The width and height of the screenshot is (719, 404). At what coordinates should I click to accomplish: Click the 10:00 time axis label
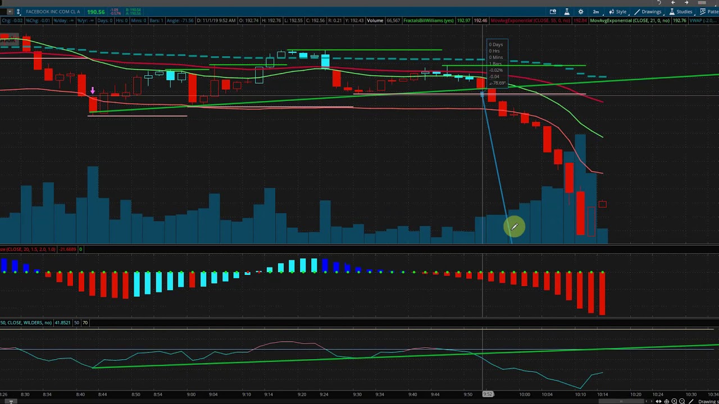pos(525,394)
